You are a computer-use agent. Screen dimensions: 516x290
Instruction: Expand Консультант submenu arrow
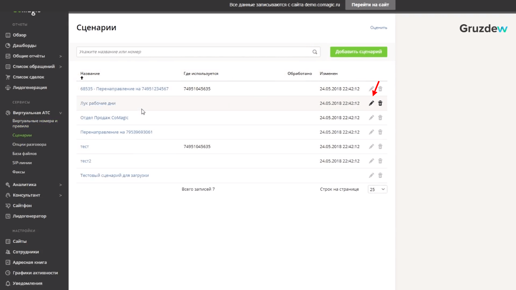point(60,195)
